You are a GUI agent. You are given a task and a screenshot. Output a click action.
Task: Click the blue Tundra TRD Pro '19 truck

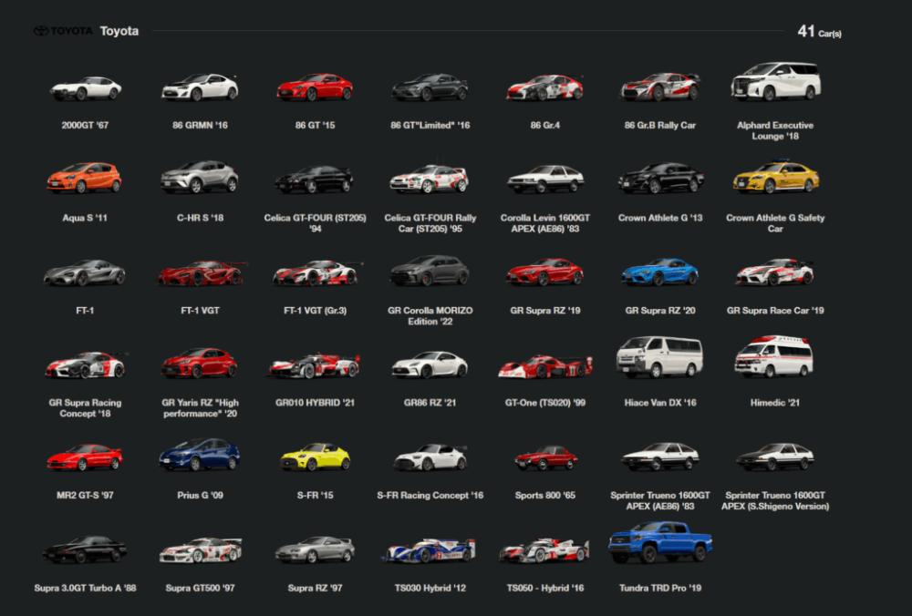coord(659,543)
